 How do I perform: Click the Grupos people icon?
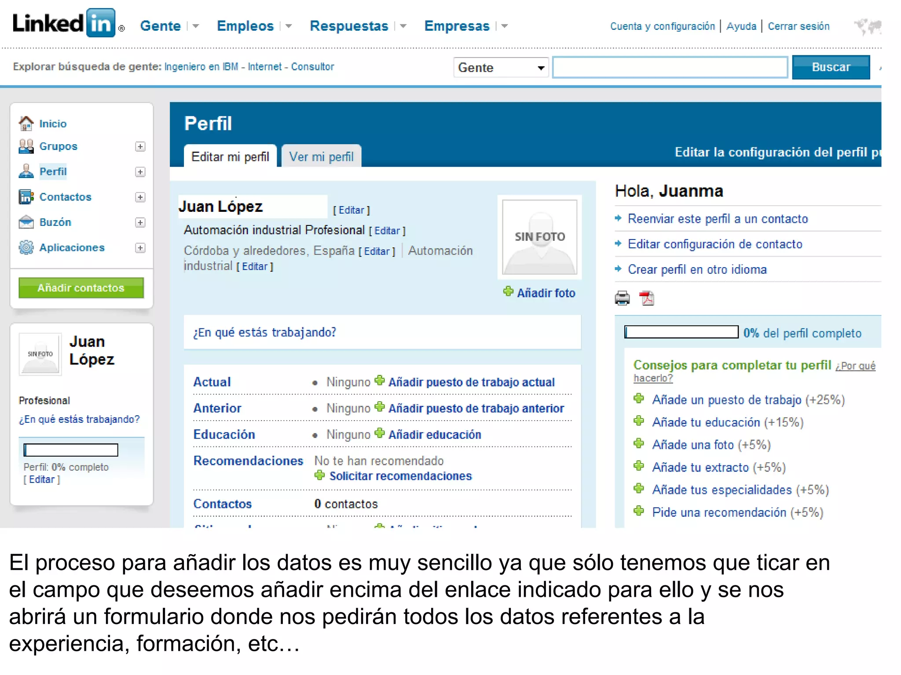click(x=26, y=146)
